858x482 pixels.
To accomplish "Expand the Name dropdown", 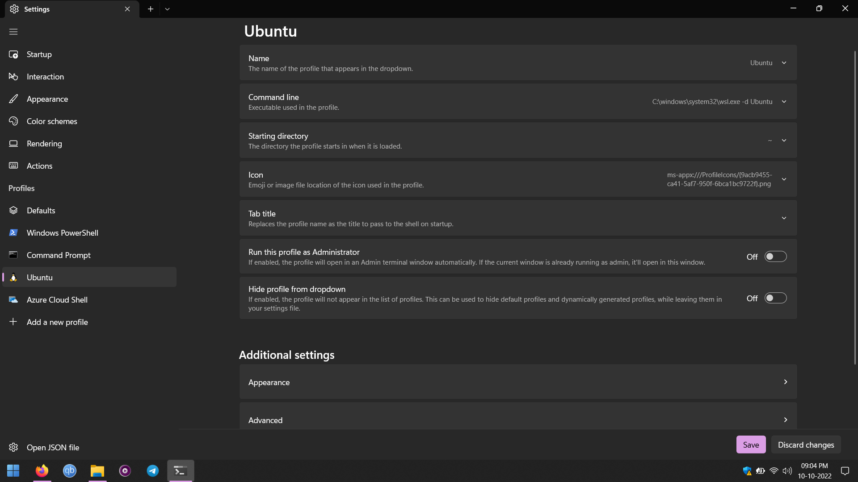I will coord(784,62).
